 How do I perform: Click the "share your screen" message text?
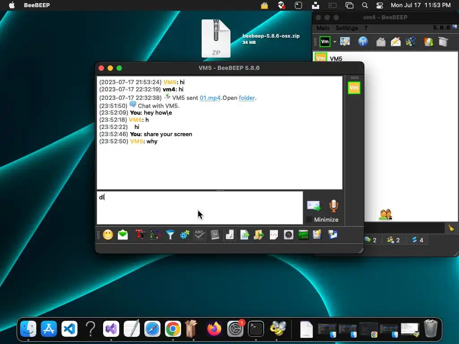pyautogui.click(x=168, y=134)
